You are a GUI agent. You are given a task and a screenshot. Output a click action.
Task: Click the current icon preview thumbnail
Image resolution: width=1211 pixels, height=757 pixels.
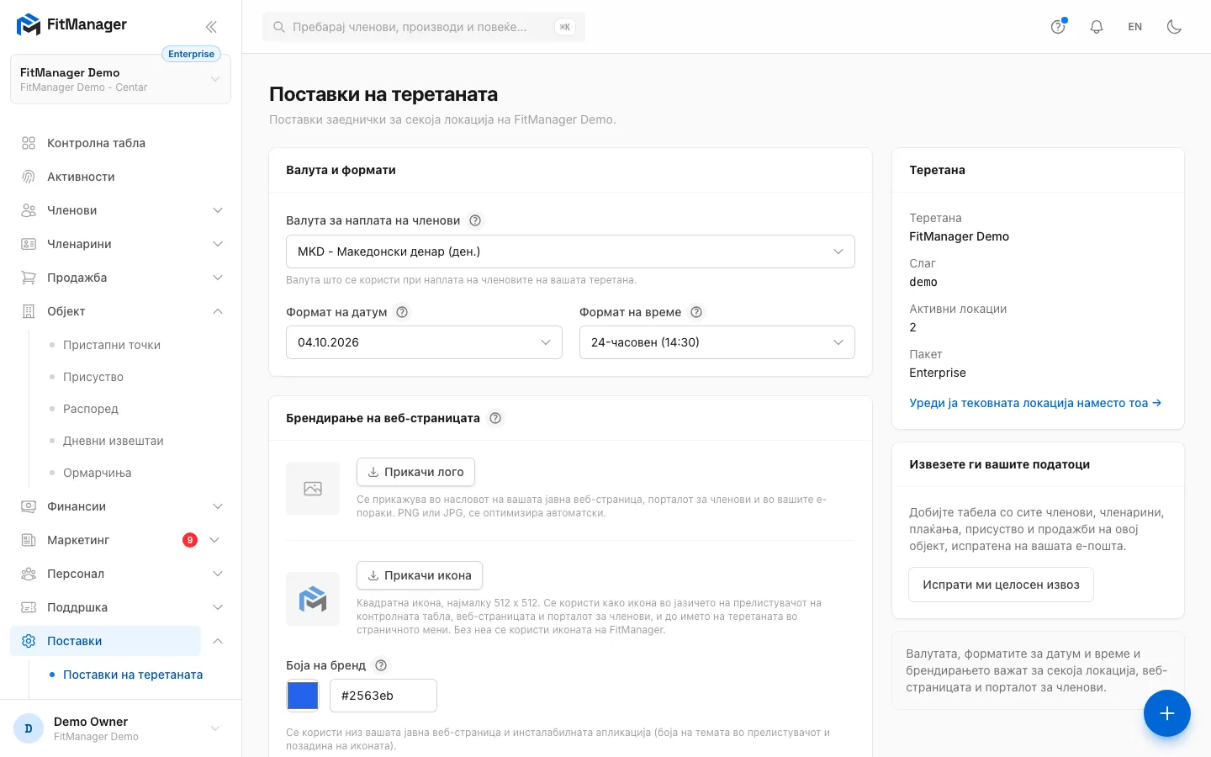[x=313, y=599]
